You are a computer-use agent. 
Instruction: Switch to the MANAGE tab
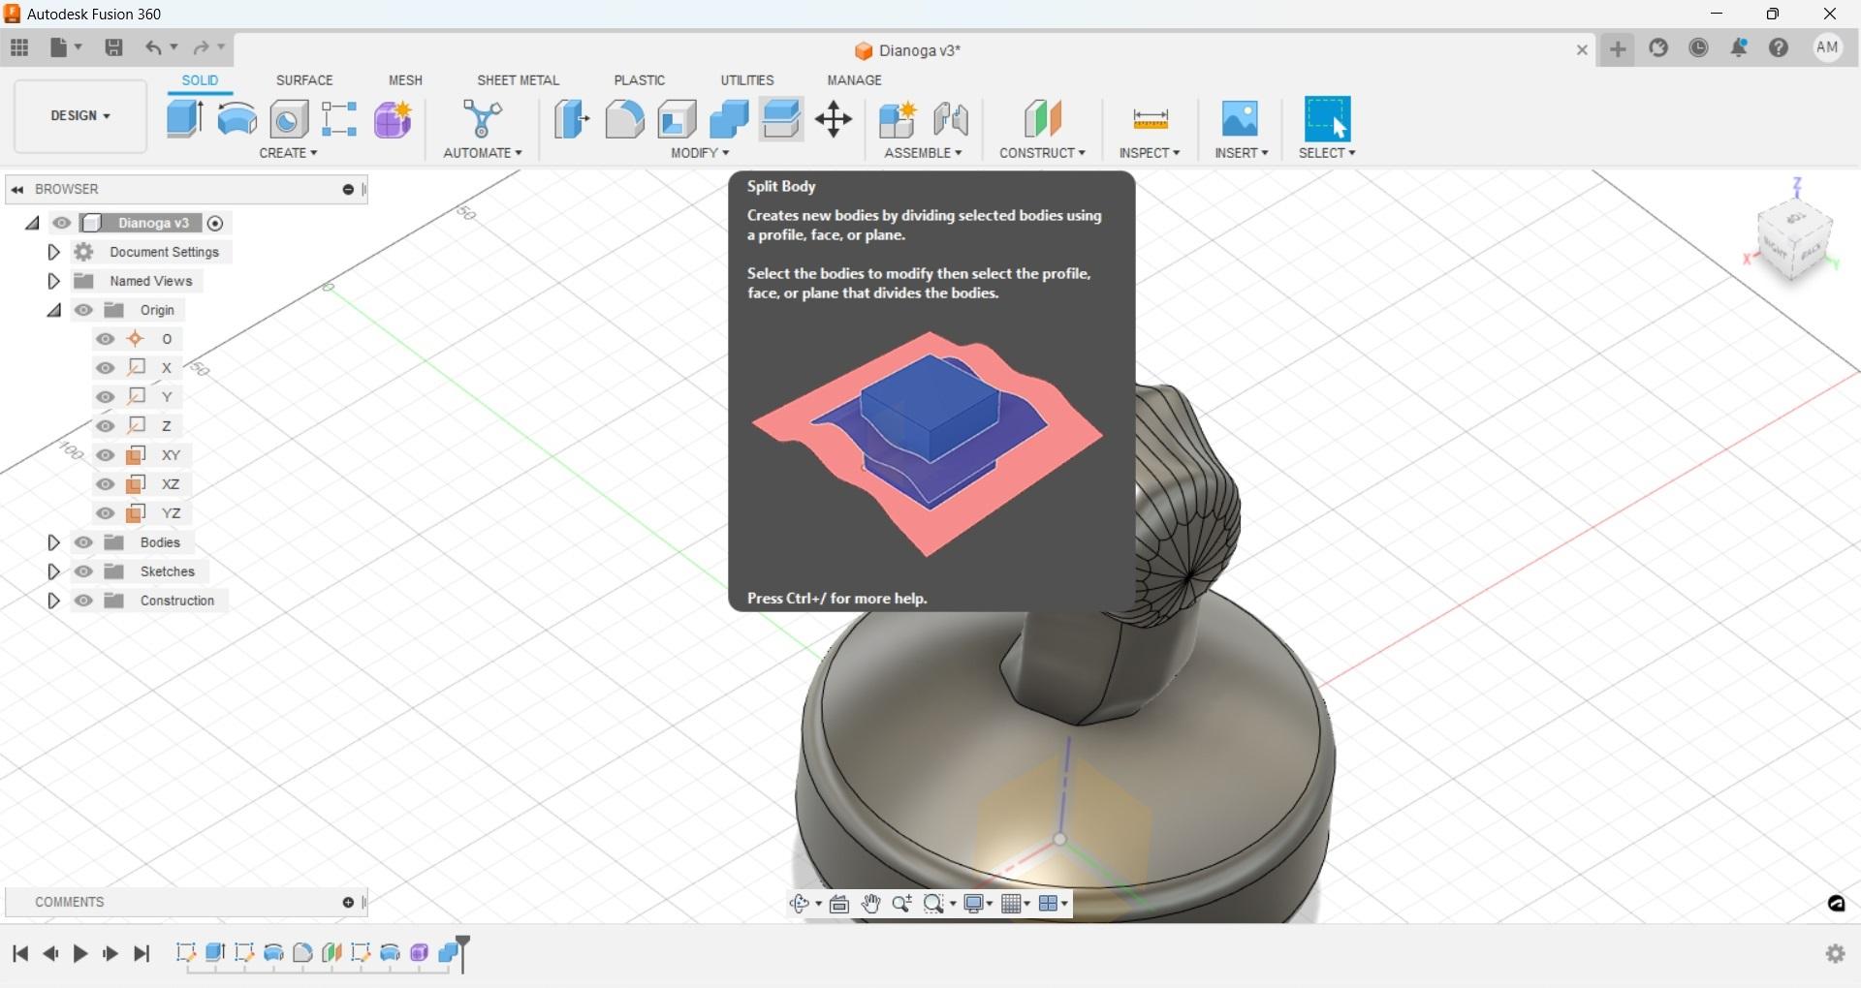tap(854, 80)
